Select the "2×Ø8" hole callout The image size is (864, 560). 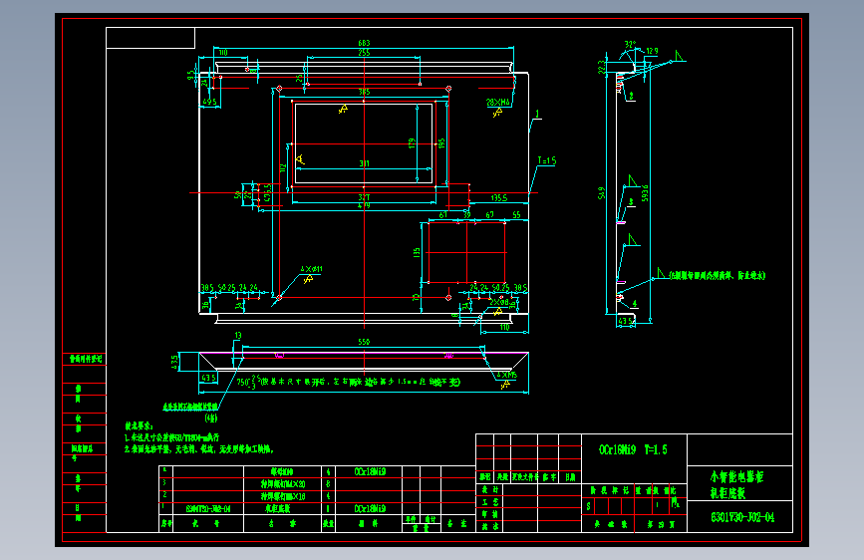click(498, 302)
